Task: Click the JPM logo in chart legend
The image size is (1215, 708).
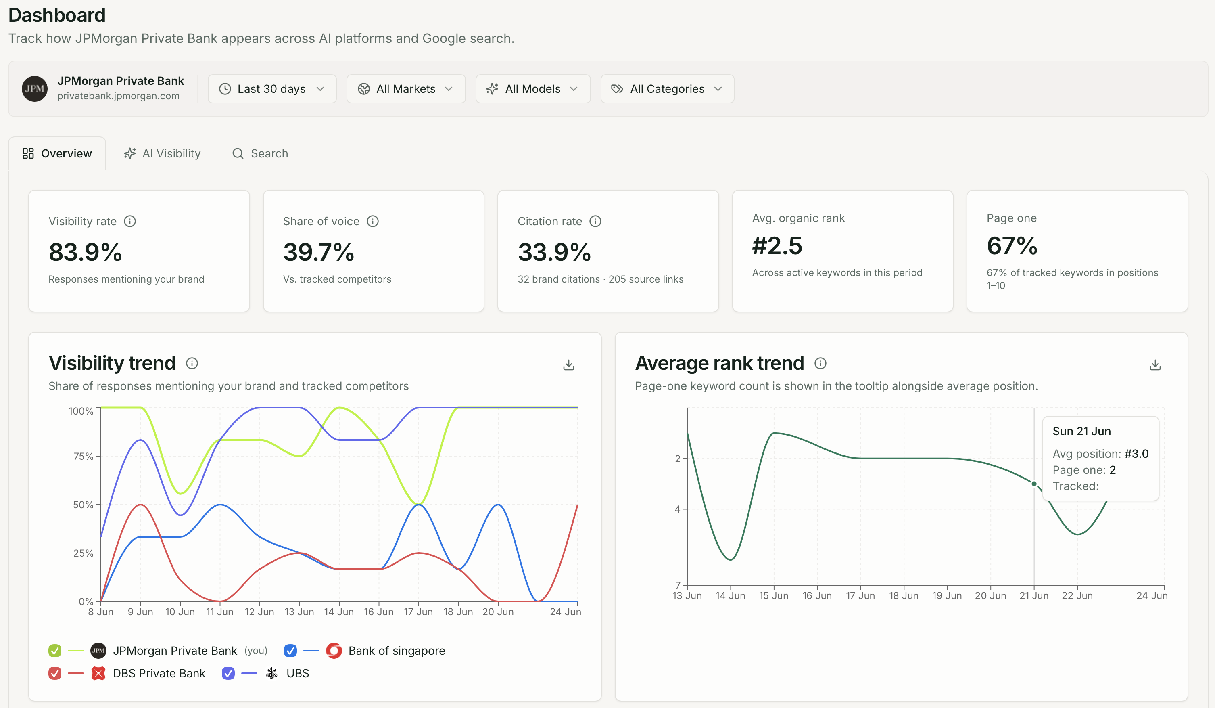Action: (98, 651)
